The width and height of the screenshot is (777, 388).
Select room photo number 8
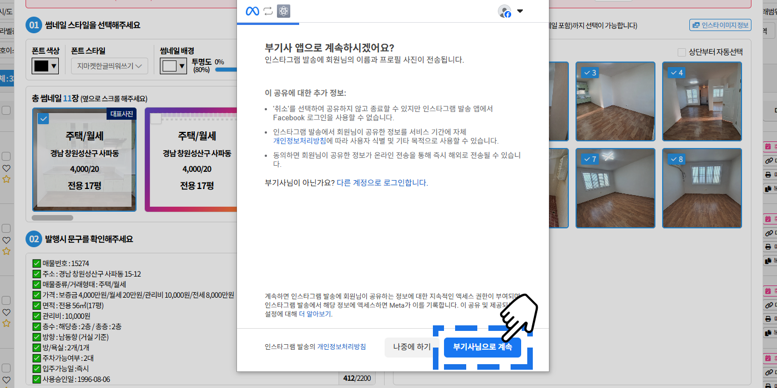(702, 188)
